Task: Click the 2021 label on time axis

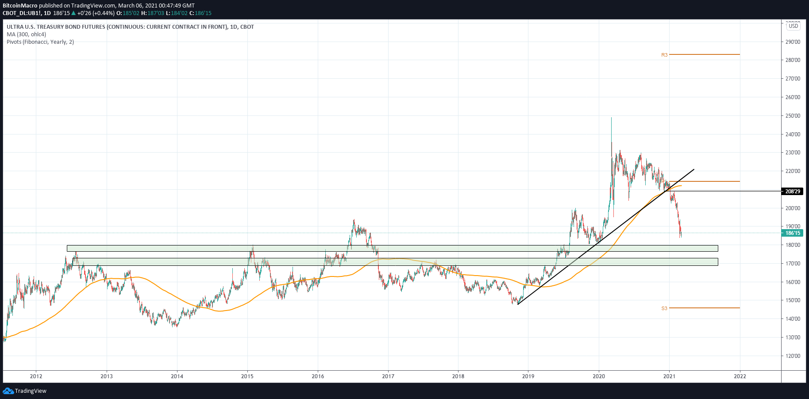Action: point(669,376)
